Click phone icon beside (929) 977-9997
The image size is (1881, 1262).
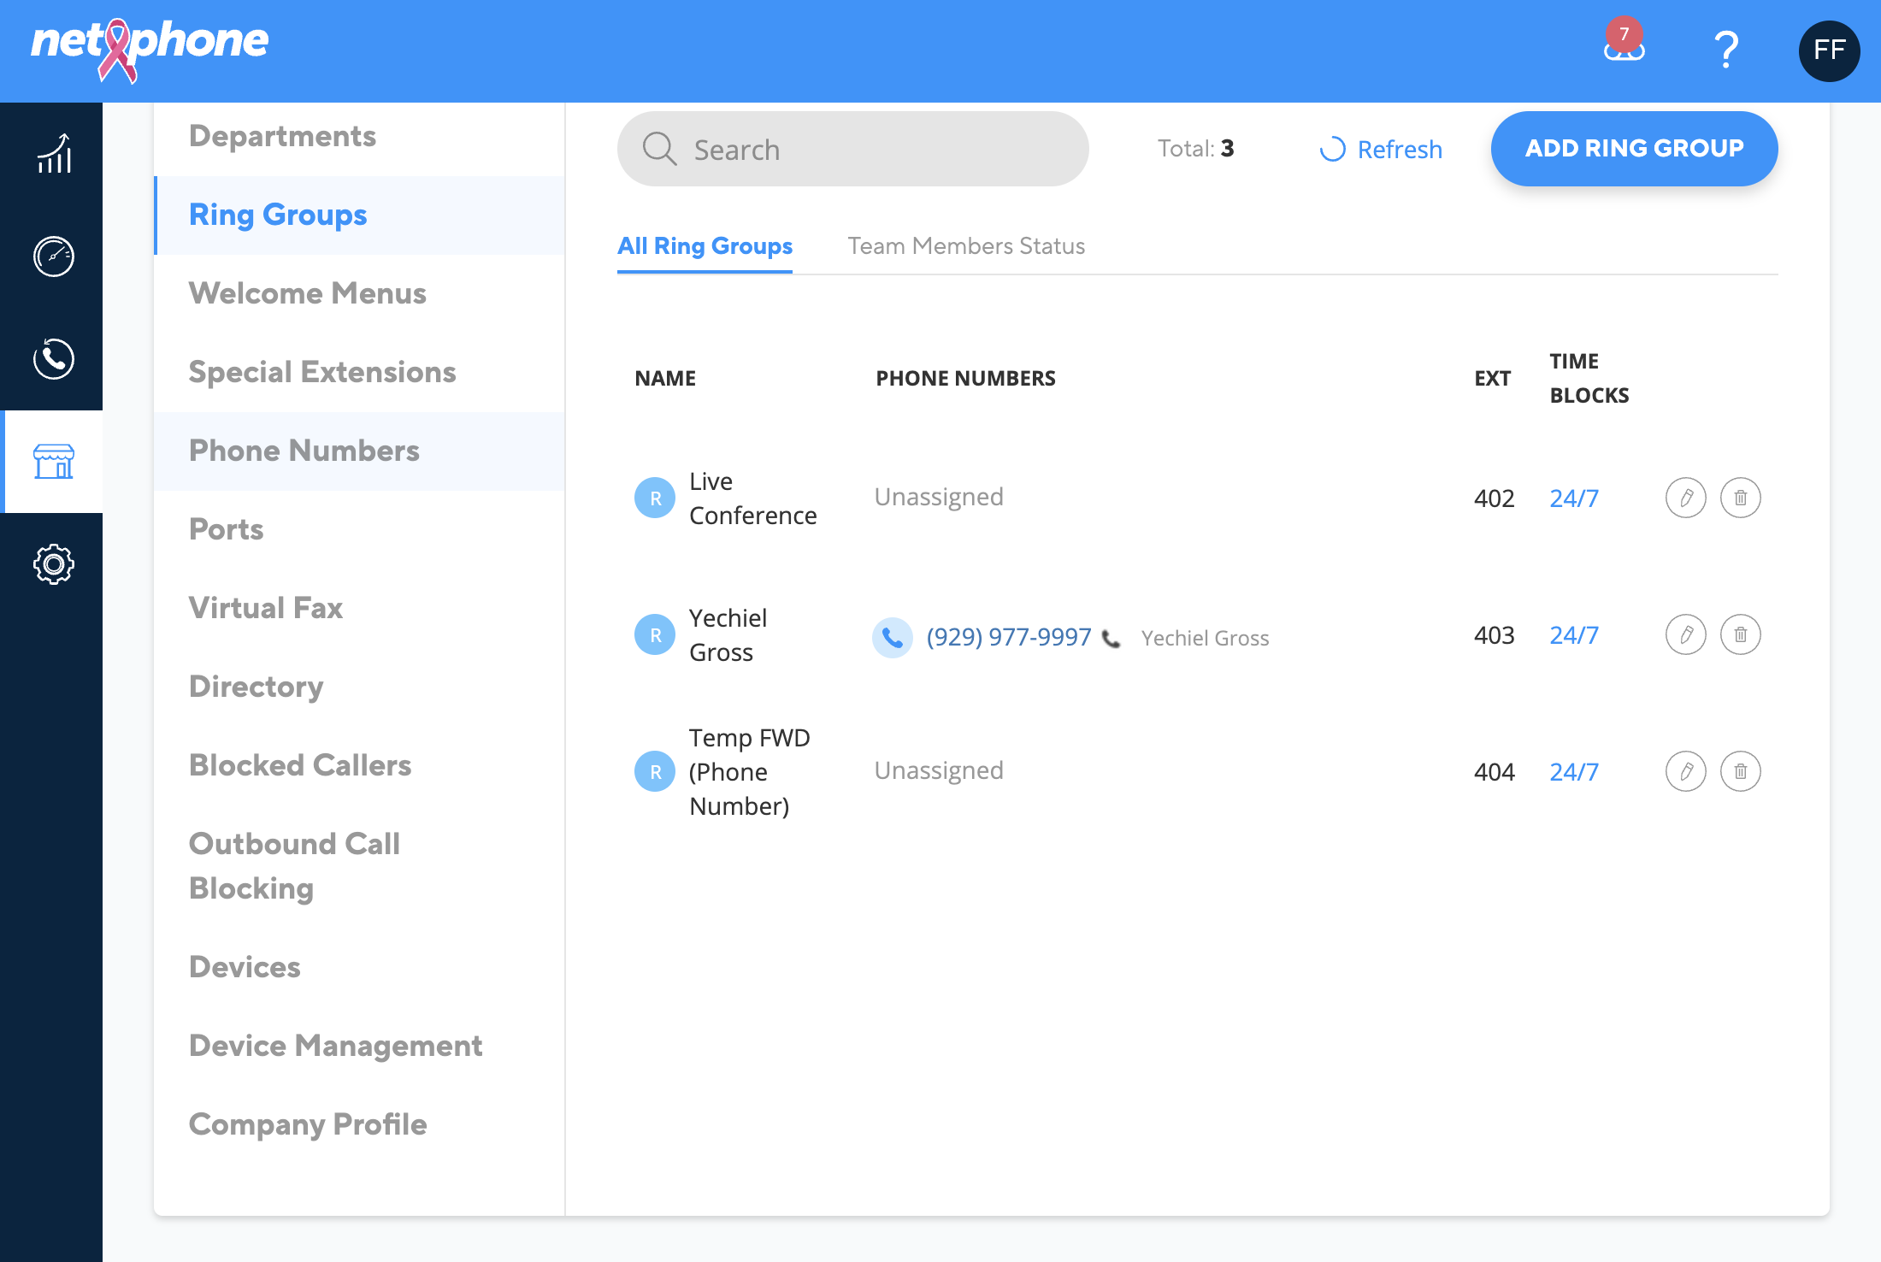(892, 638)
